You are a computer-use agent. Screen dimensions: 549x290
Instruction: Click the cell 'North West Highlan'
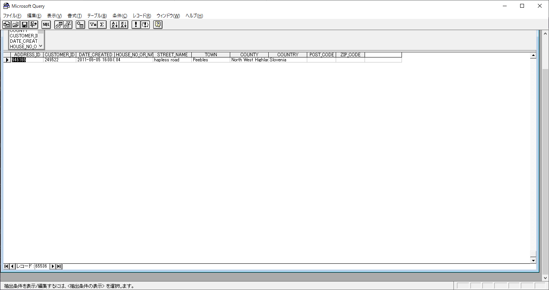coord(249,60)
